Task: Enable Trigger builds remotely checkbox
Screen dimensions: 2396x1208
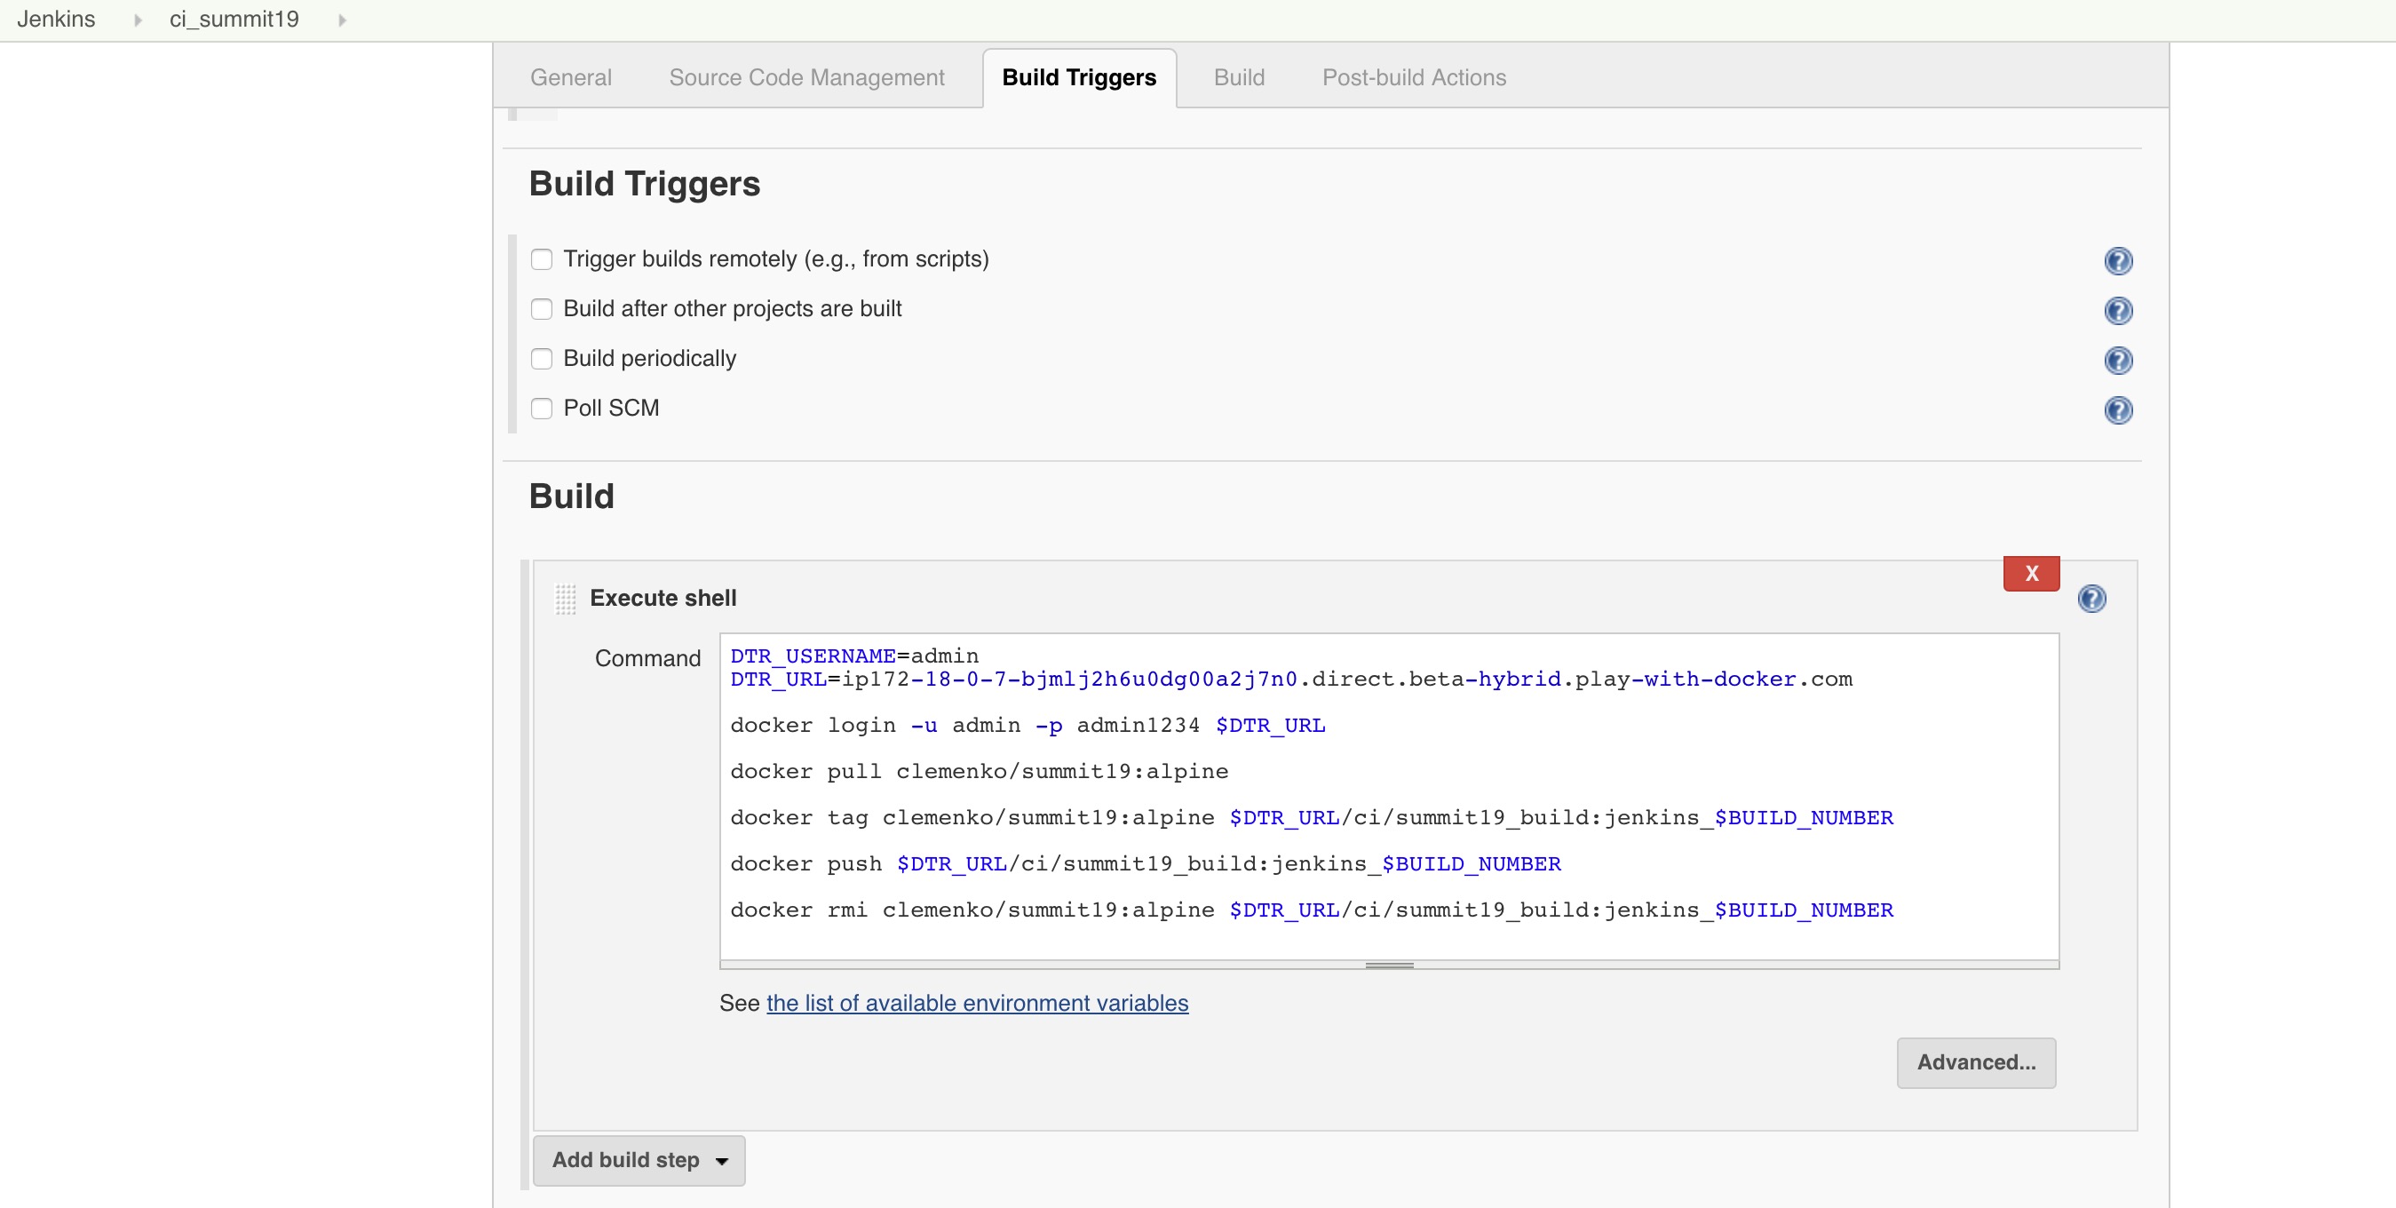Action: tap(542, 259)
